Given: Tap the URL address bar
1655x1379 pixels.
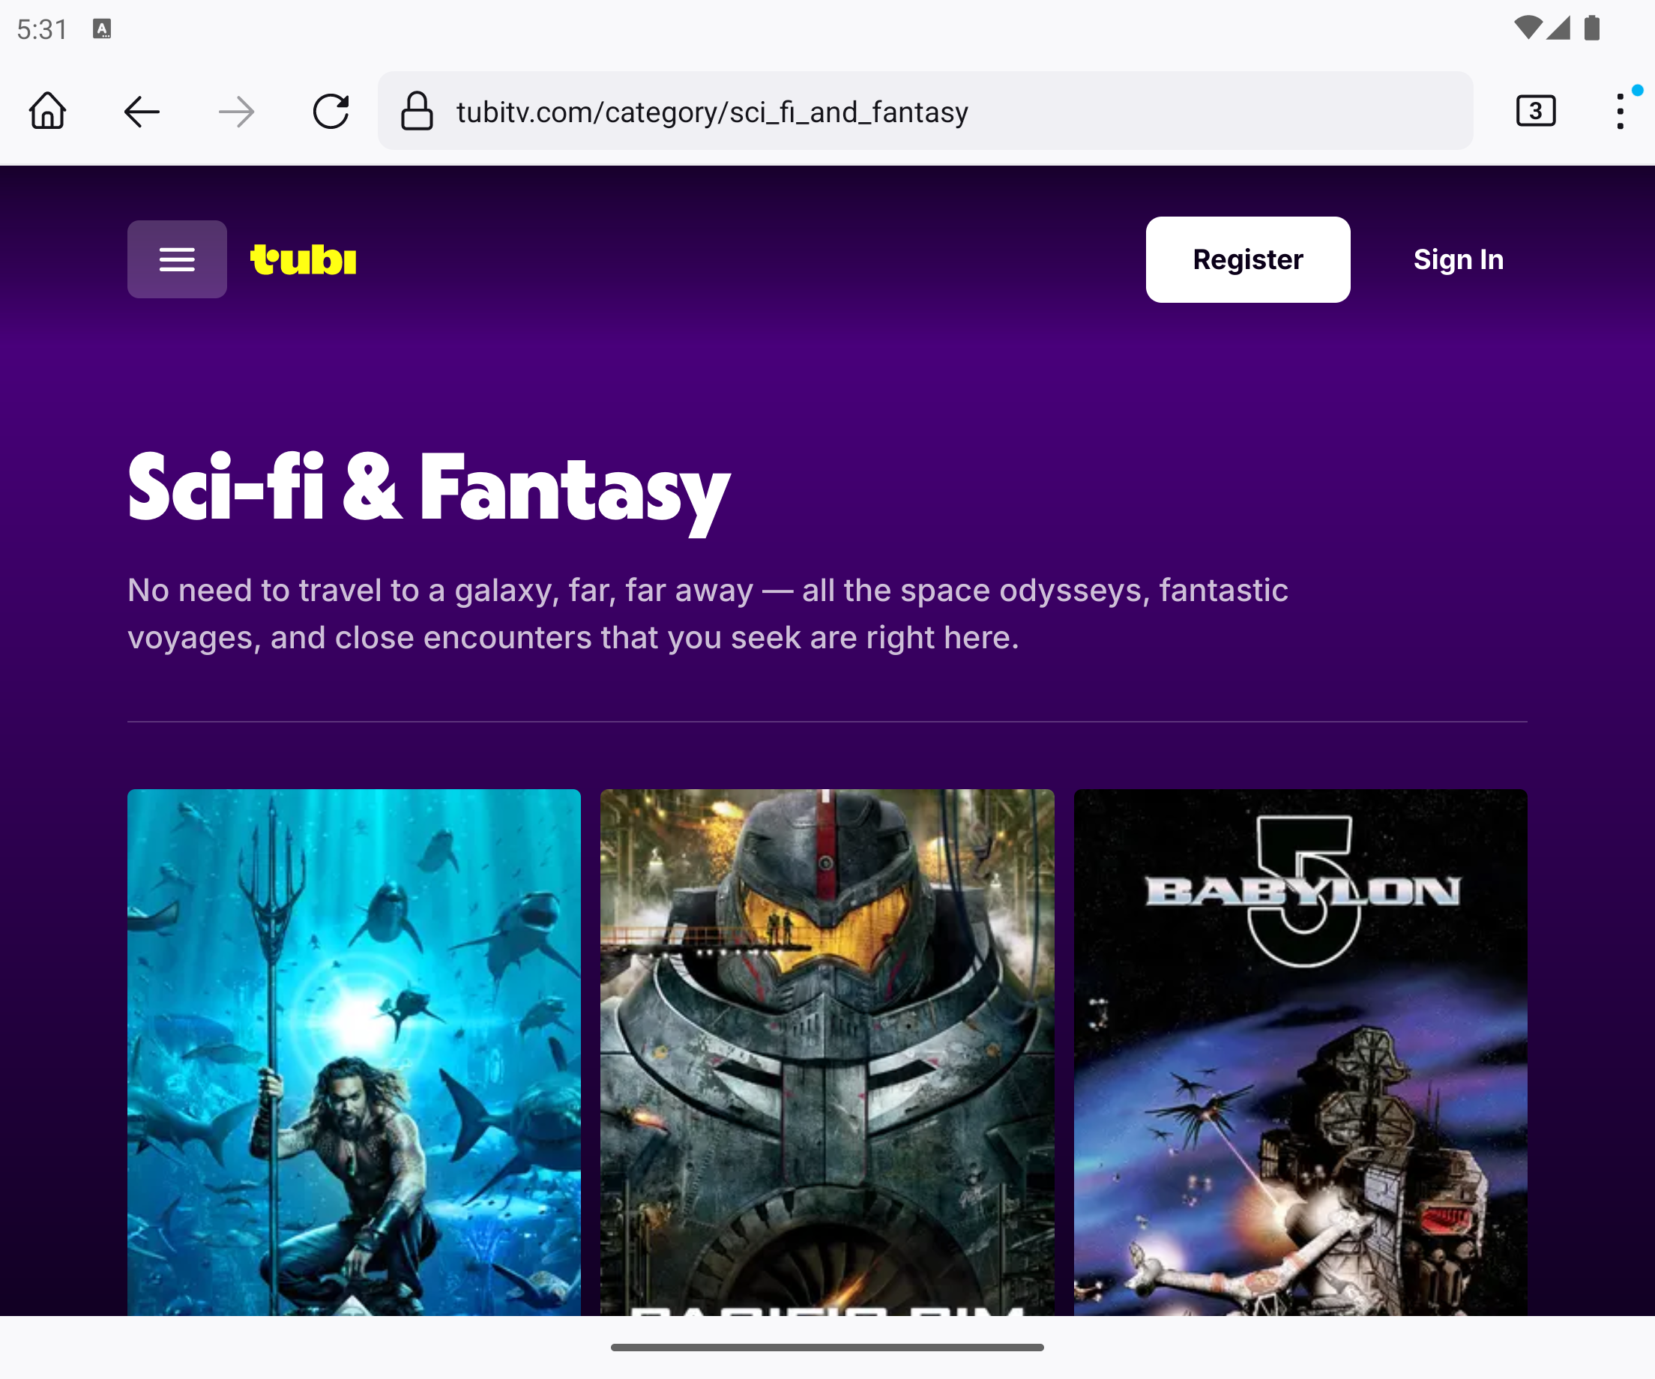Looking at the screenshot, I should point(925,111).
